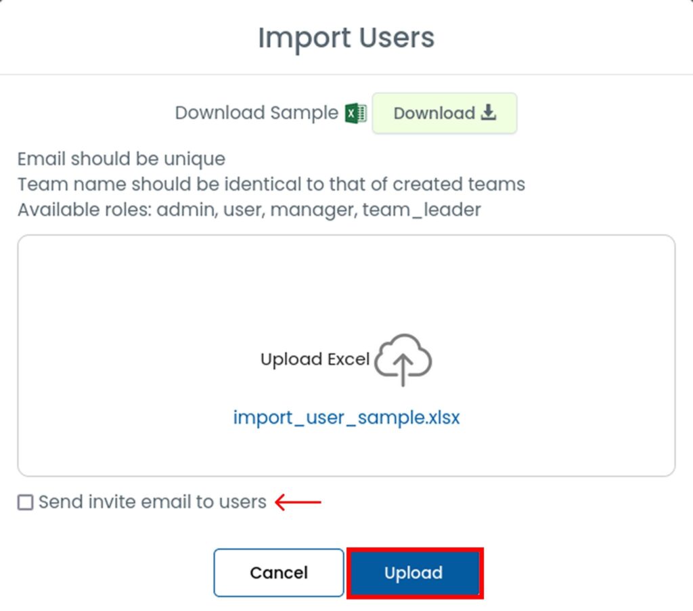The image size is (693, 611).
Task: Click the "Upload Excel" label
Action: coord(315,359)
